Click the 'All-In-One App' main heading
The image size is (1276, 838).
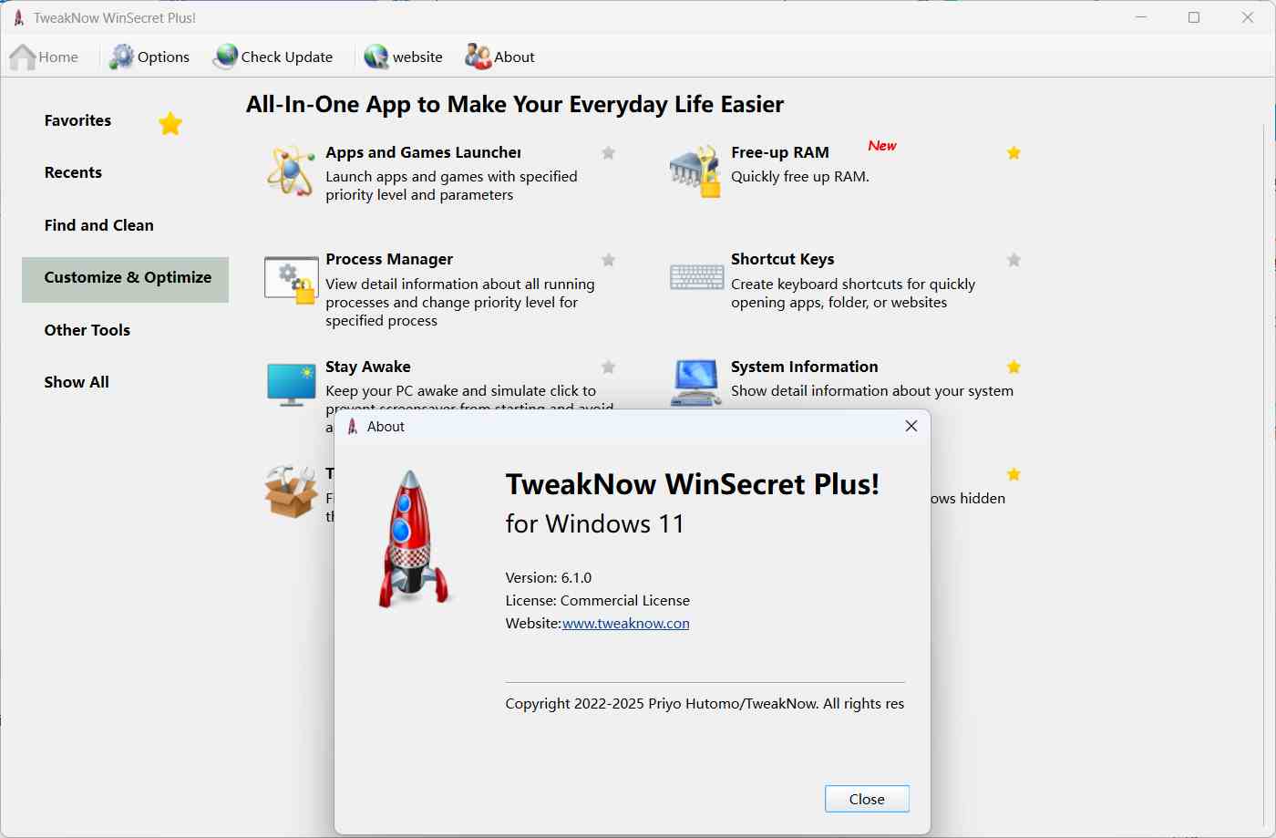pyautogui.click(x=515, y=105)
